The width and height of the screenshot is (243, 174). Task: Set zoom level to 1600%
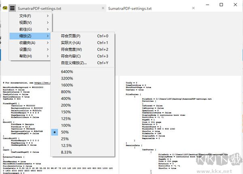[83, 85]
